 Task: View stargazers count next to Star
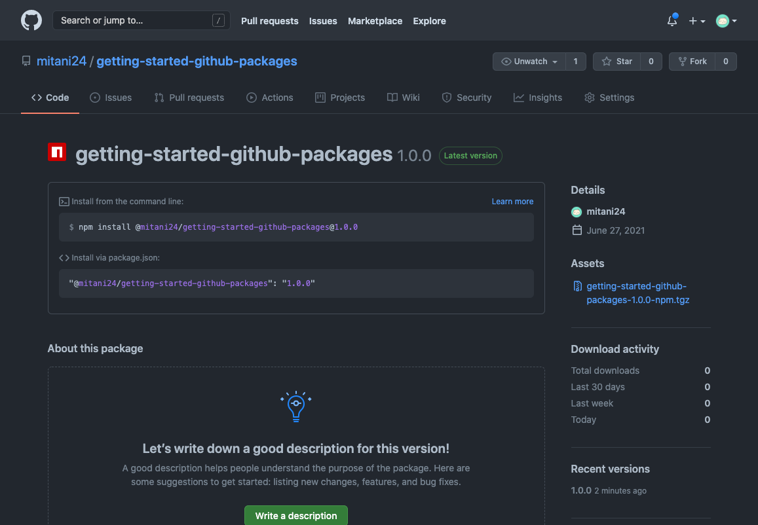pos(651,62)
